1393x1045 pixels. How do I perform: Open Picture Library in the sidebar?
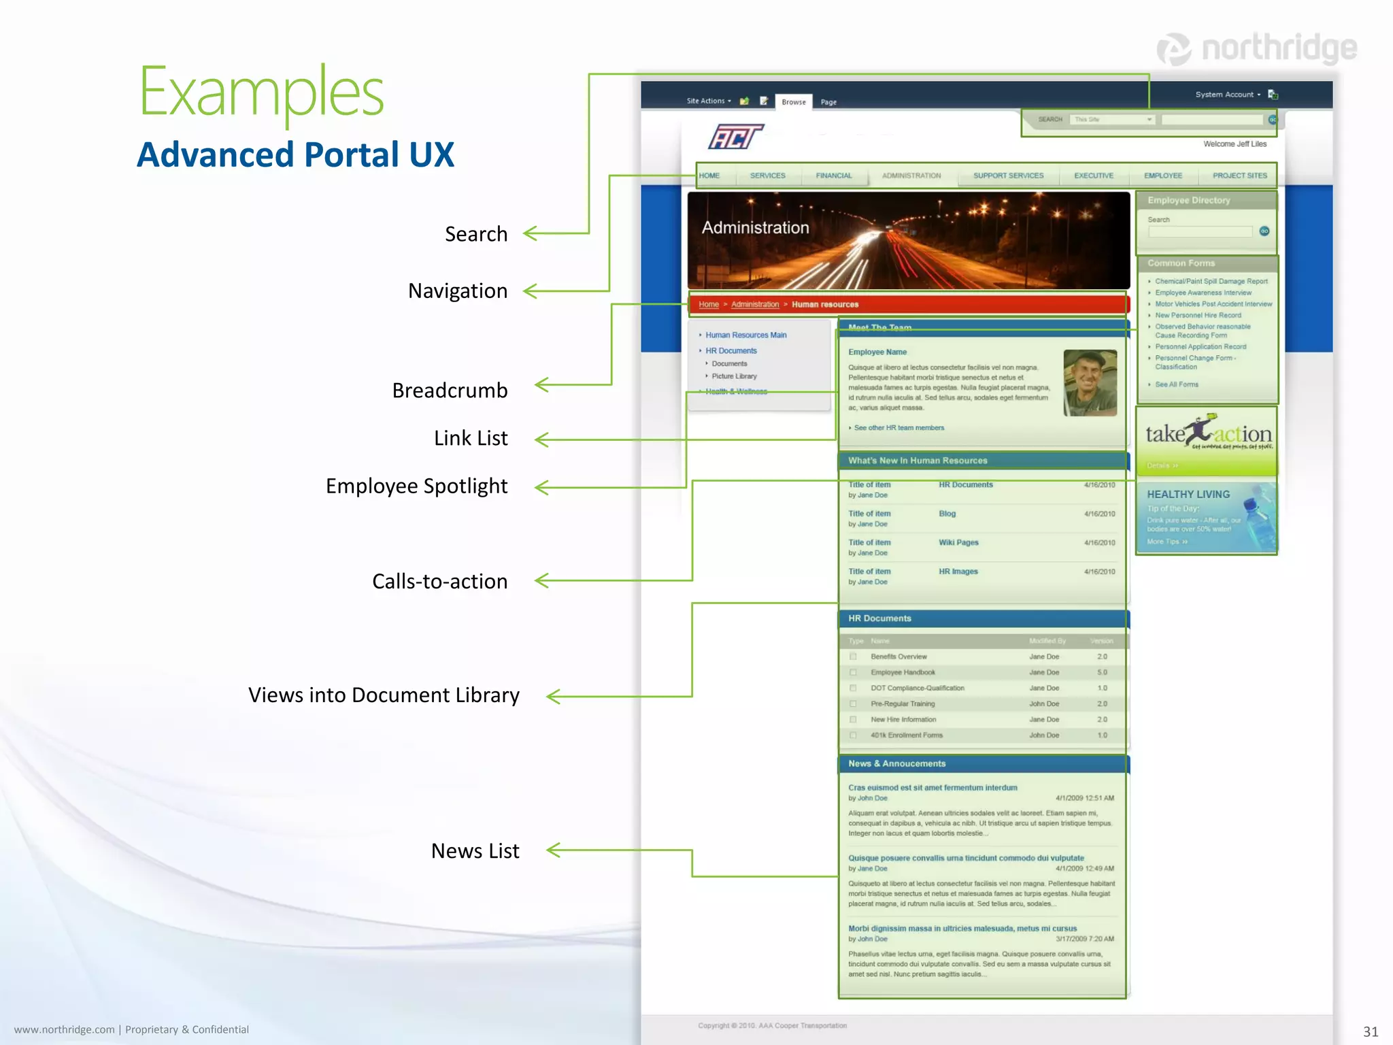point(734,376)
